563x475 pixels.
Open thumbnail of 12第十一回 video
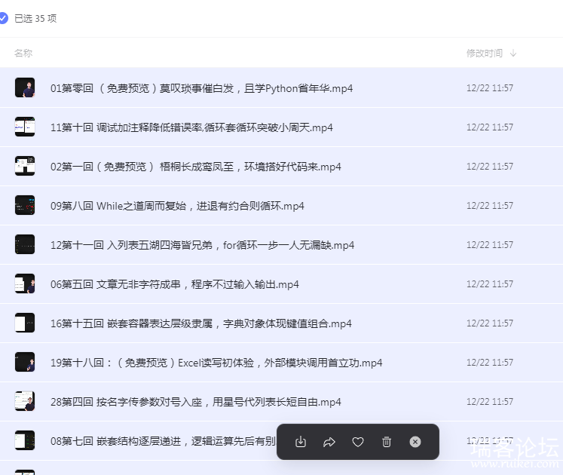pyautogui.click(x=25, y=244)
